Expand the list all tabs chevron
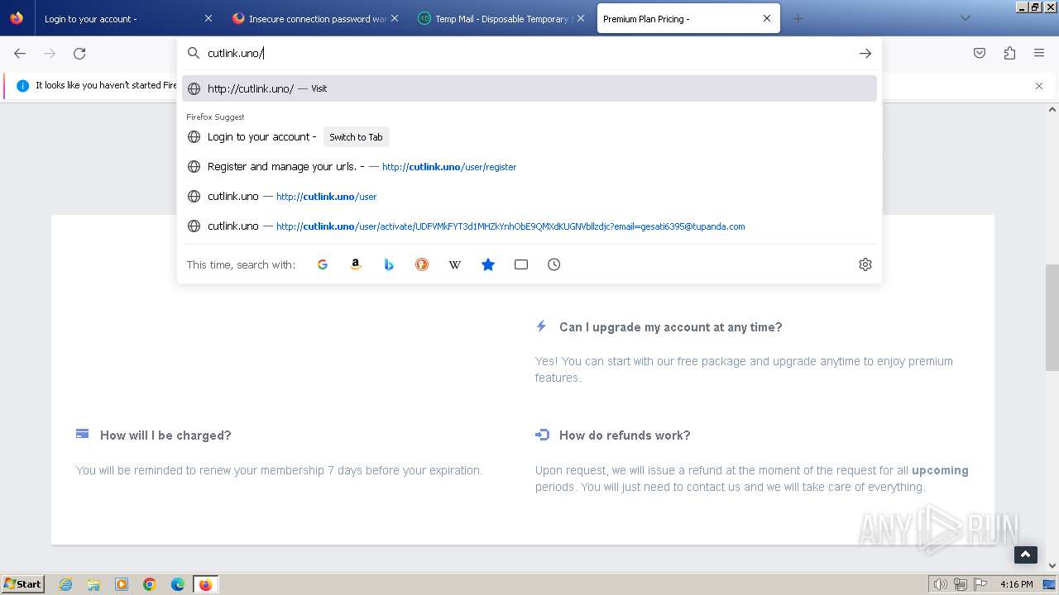Screen dimensions: 1059x595 click(965, 18)
